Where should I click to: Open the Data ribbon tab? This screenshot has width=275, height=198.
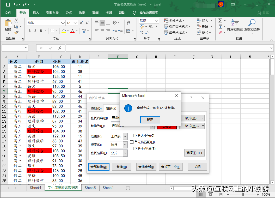coord(82,13)
